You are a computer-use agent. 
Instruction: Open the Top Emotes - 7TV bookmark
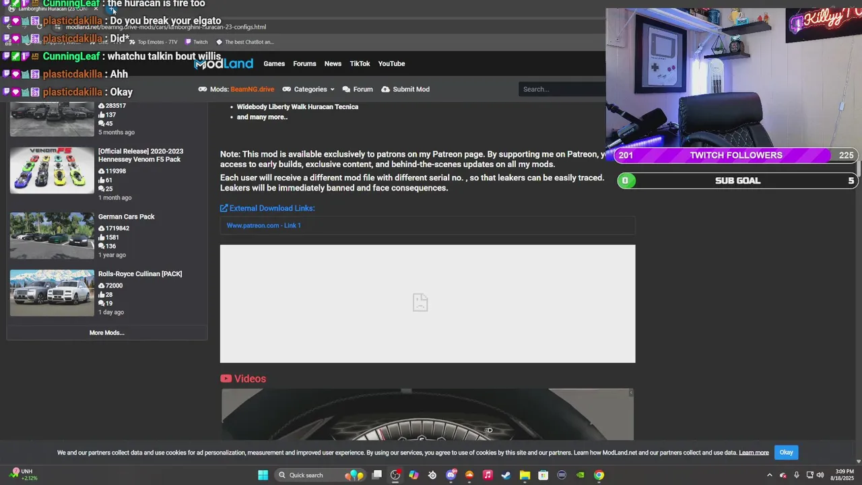click(153, 42)
